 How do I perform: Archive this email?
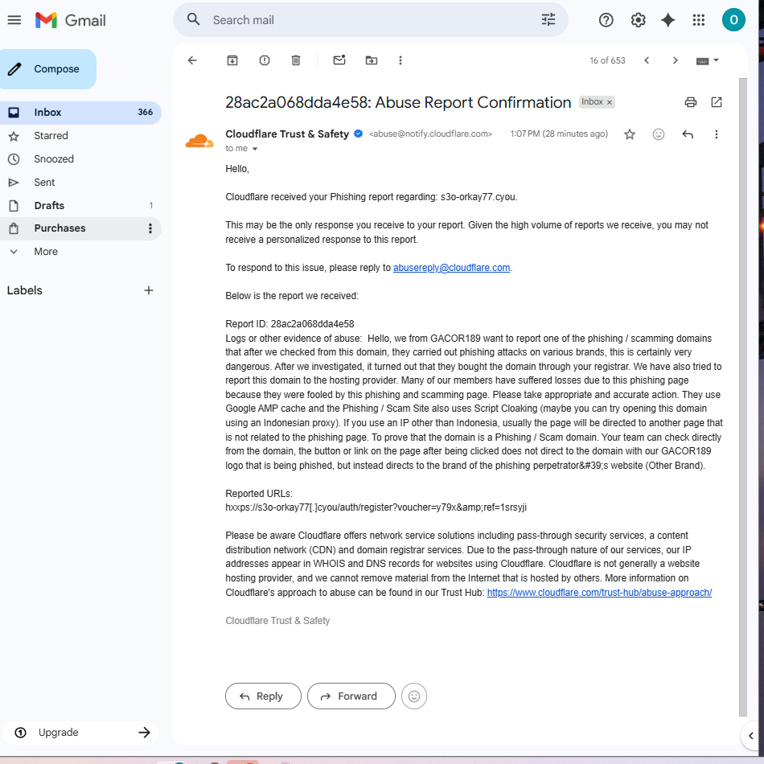point(232,60)
